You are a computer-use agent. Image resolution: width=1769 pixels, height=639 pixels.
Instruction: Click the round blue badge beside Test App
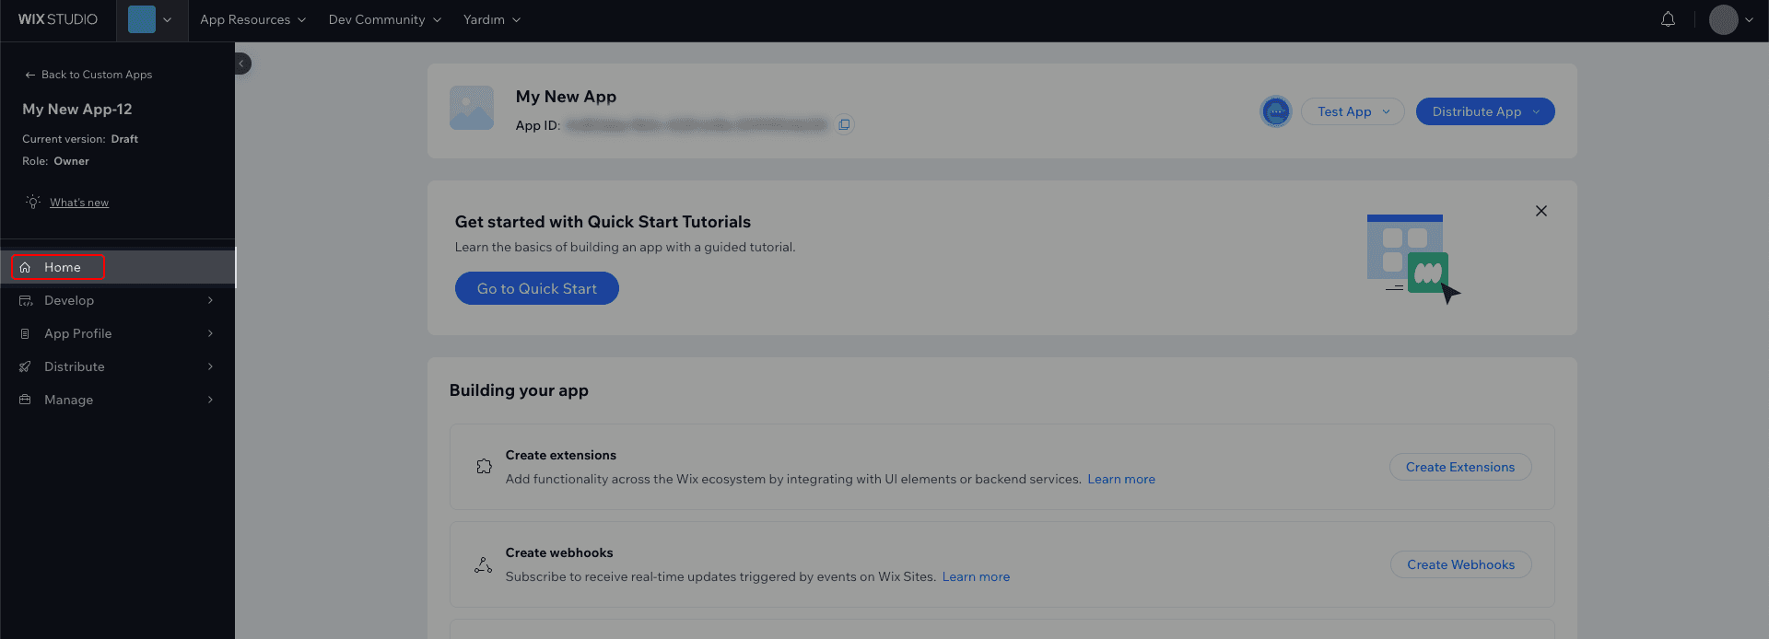[1276, 111]
